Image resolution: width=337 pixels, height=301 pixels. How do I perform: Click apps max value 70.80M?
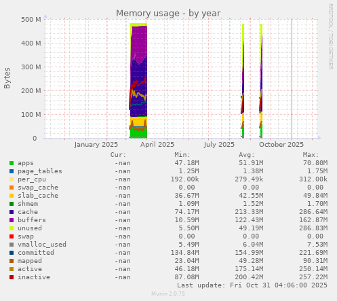(x=315, y=163)
